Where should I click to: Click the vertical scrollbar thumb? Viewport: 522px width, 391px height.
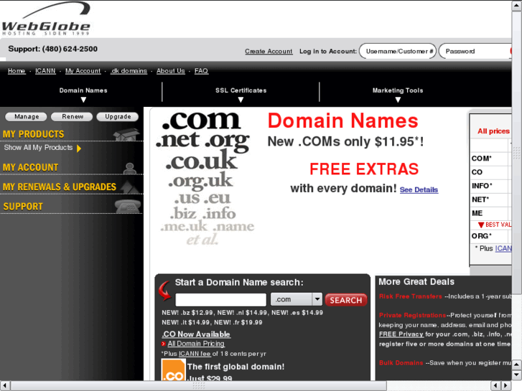517,153
